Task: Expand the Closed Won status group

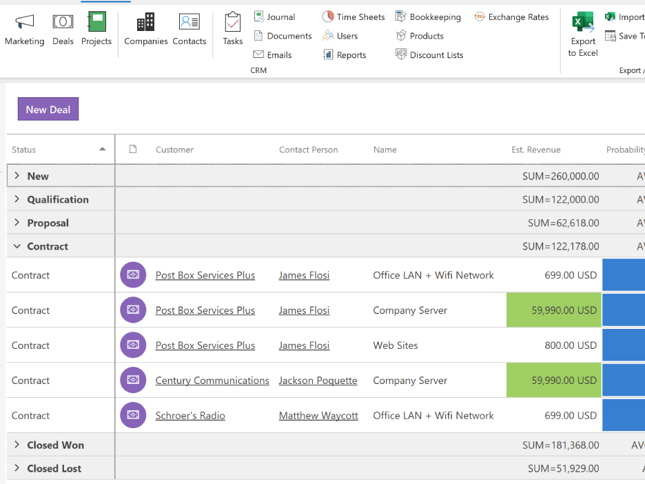Action: pyautogui.click(x=17, y=445)
